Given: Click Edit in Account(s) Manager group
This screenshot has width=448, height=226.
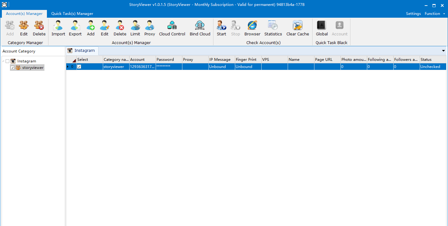Looking at the screenshot, I should [105, 28].
